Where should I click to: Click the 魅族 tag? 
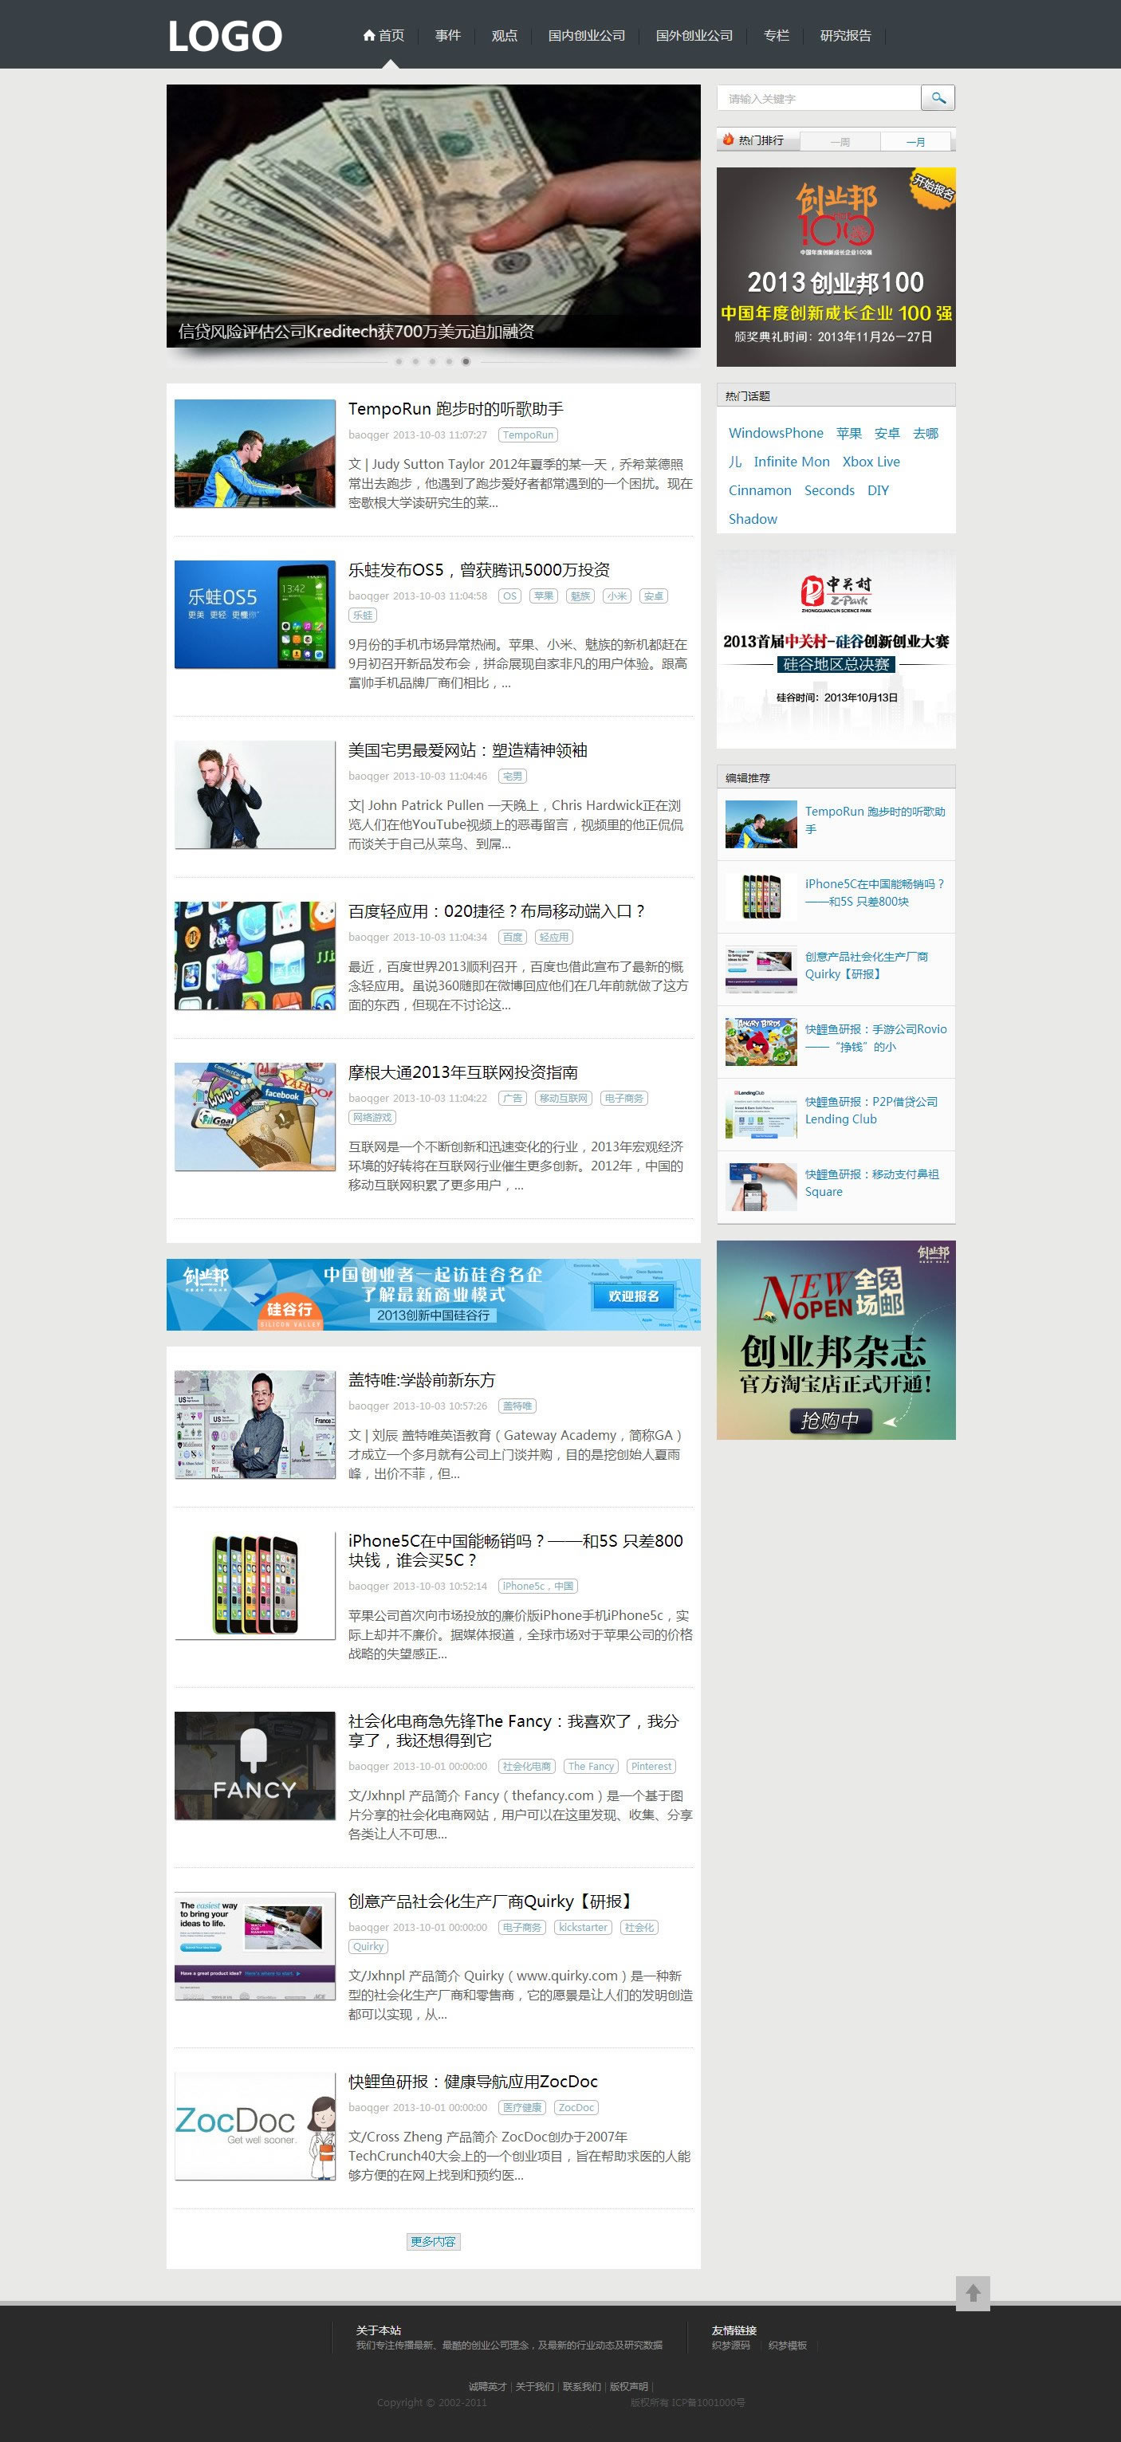[x=580, y=596]
